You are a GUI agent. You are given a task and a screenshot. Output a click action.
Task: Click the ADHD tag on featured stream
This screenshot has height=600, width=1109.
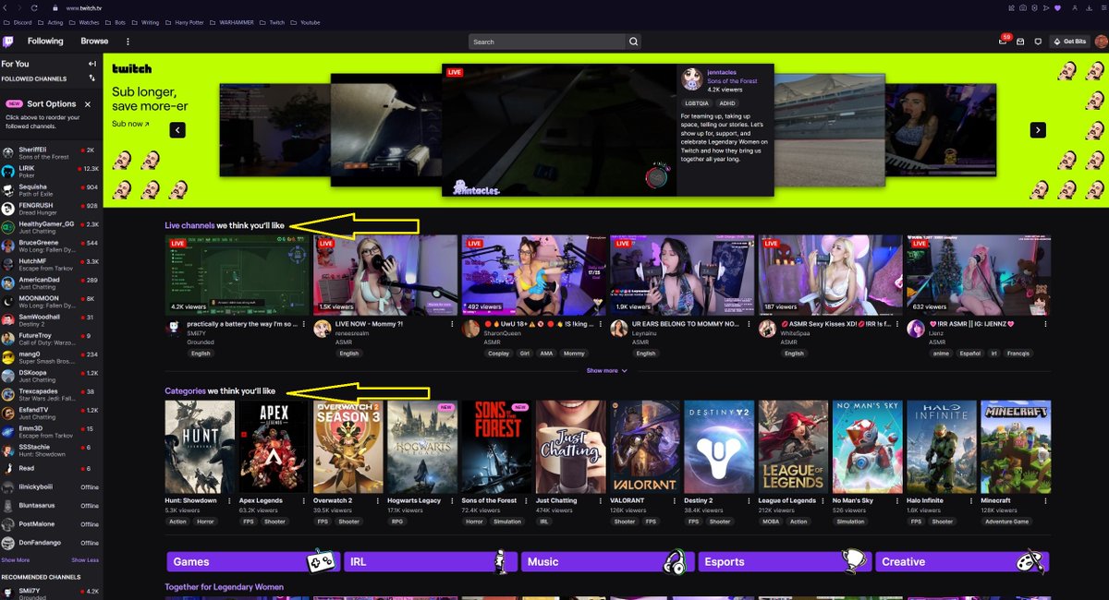coord(727,103)
